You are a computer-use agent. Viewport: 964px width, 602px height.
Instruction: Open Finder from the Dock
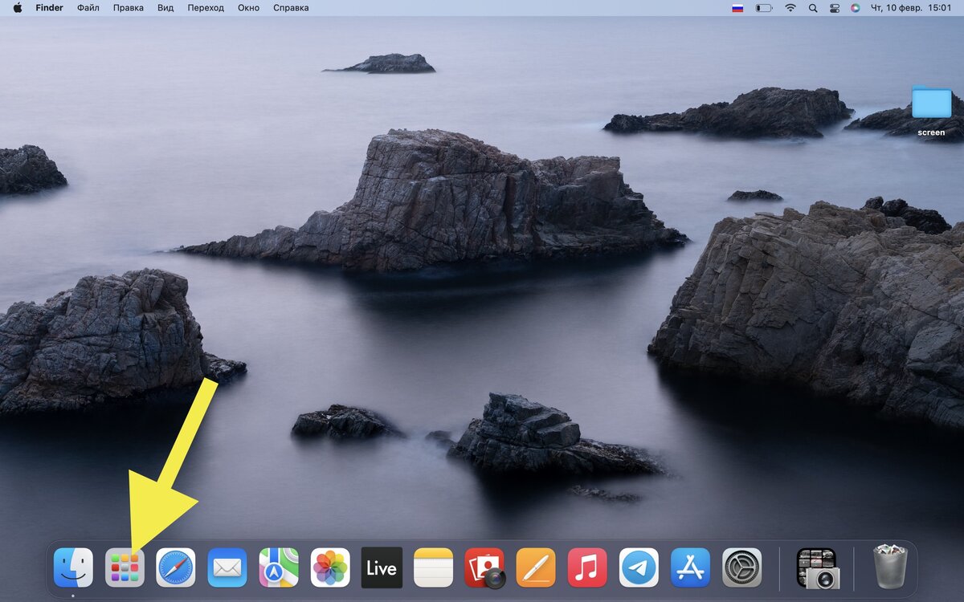(73, 567)
